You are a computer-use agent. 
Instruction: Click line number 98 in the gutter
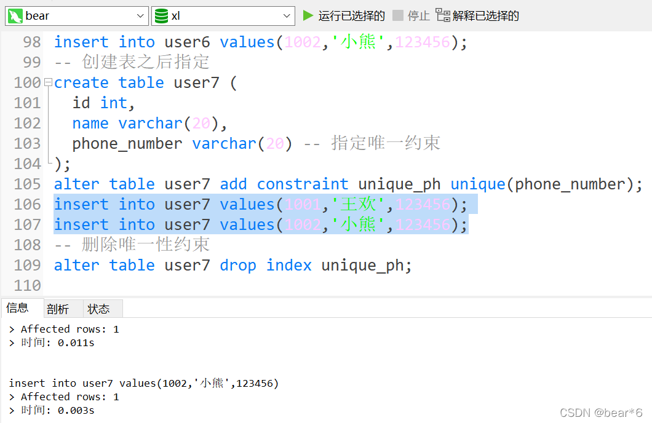(x=32, y=42)
